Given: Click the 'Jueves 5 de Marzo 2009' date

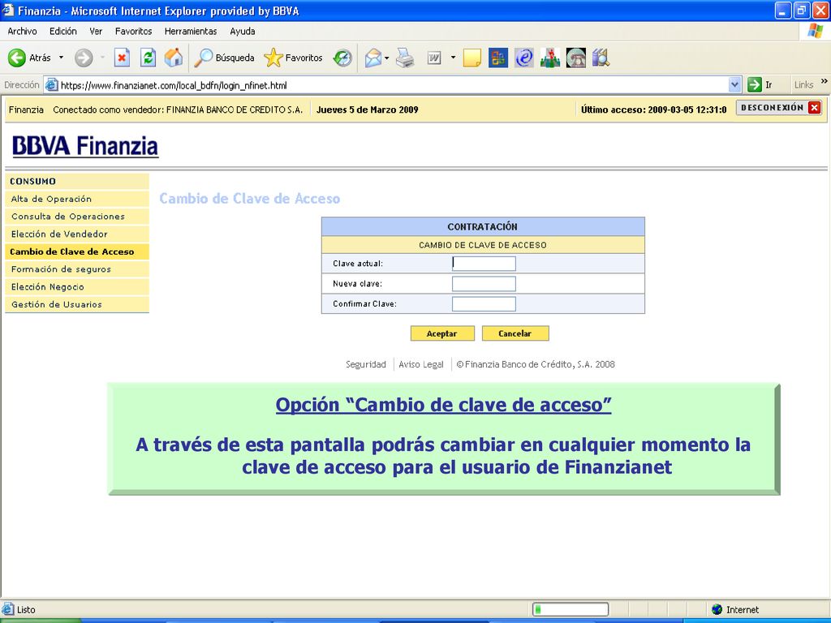Looking at the screenshot, I should pos(368,110).
